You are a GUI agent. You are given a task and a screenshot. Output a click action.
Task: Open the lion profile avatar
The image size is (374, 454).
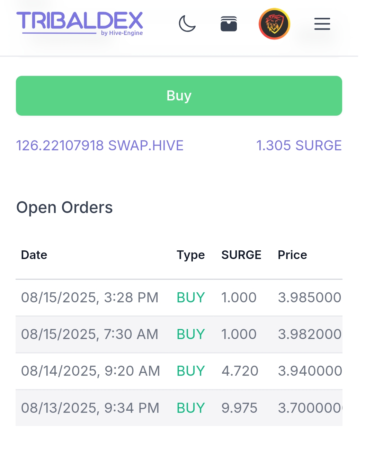(x=274, y=24)
